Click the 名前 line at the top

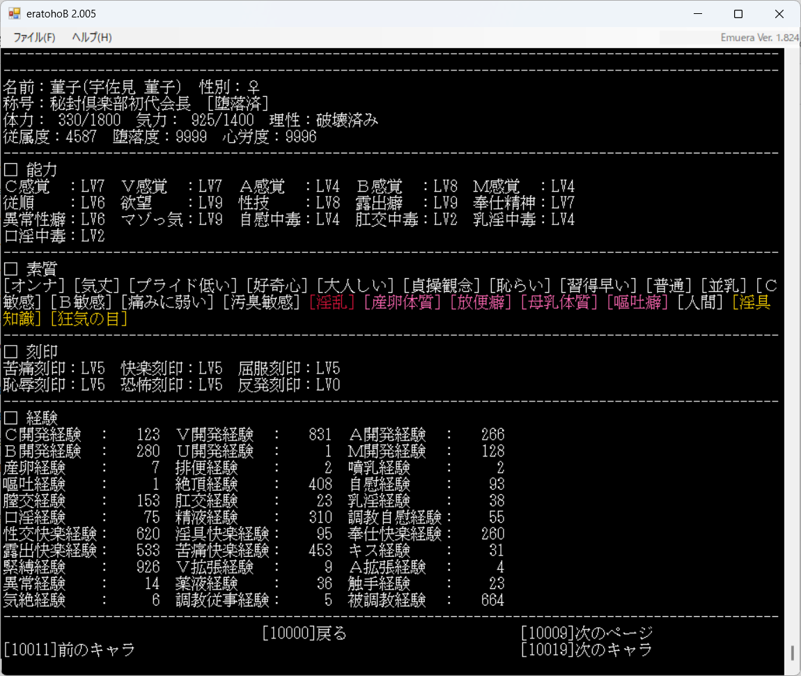pyautogui.click(x=131, y=87)
